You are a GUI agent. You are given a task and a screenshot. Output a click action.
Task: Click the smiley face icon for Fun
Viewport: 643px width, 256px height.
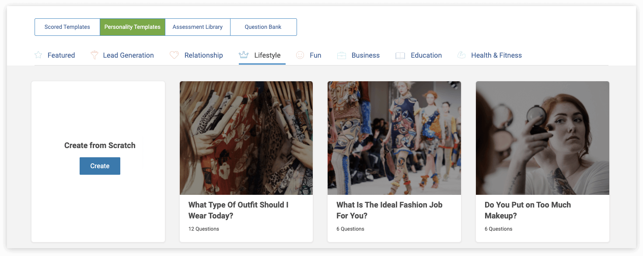click(300, 55)
